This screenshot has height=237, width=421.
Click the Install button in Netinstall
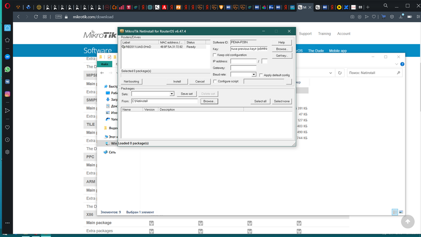[177, 81]
